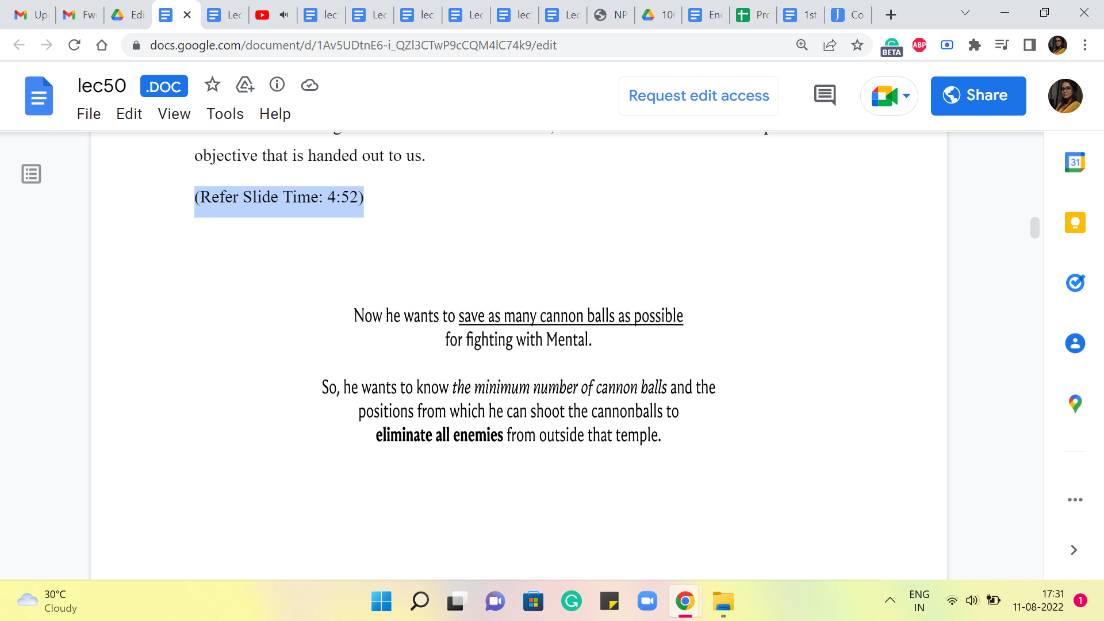Click Request edit access button
Screen dimensions: 1104x621
pyautogui.click(x=699, y=95)
